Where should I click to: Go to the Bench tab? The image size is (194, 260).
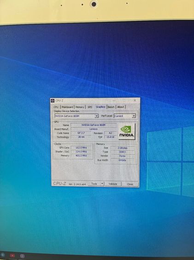pyautogui.click(x=111, y=107)
